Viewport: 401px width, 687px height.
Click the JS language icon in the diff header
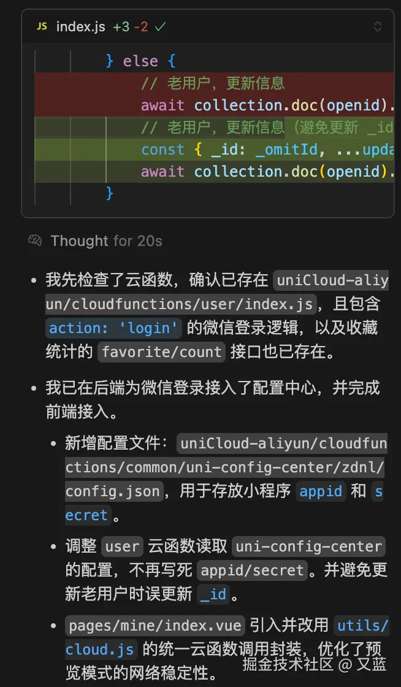click(x=40, y=26)
